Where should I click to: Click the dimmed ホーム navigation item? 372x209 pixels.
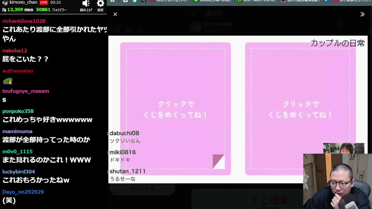point(128,30)
